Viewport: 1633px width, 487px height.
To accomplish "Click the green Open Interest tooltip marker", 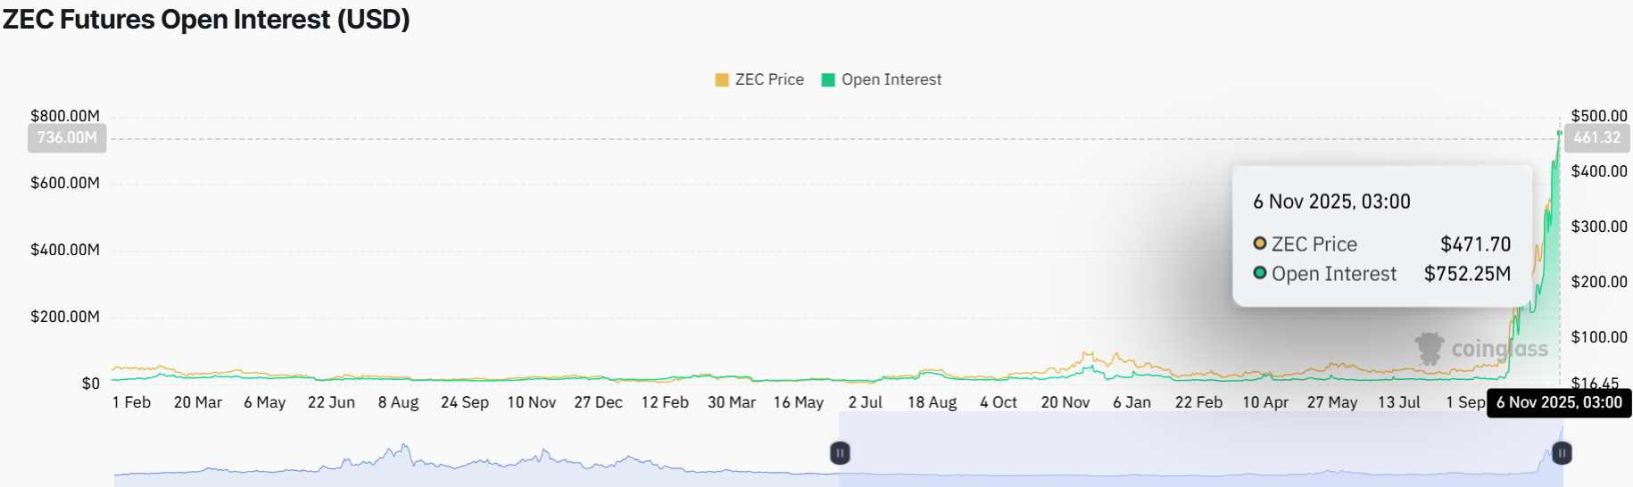I will pos(1260,273).
